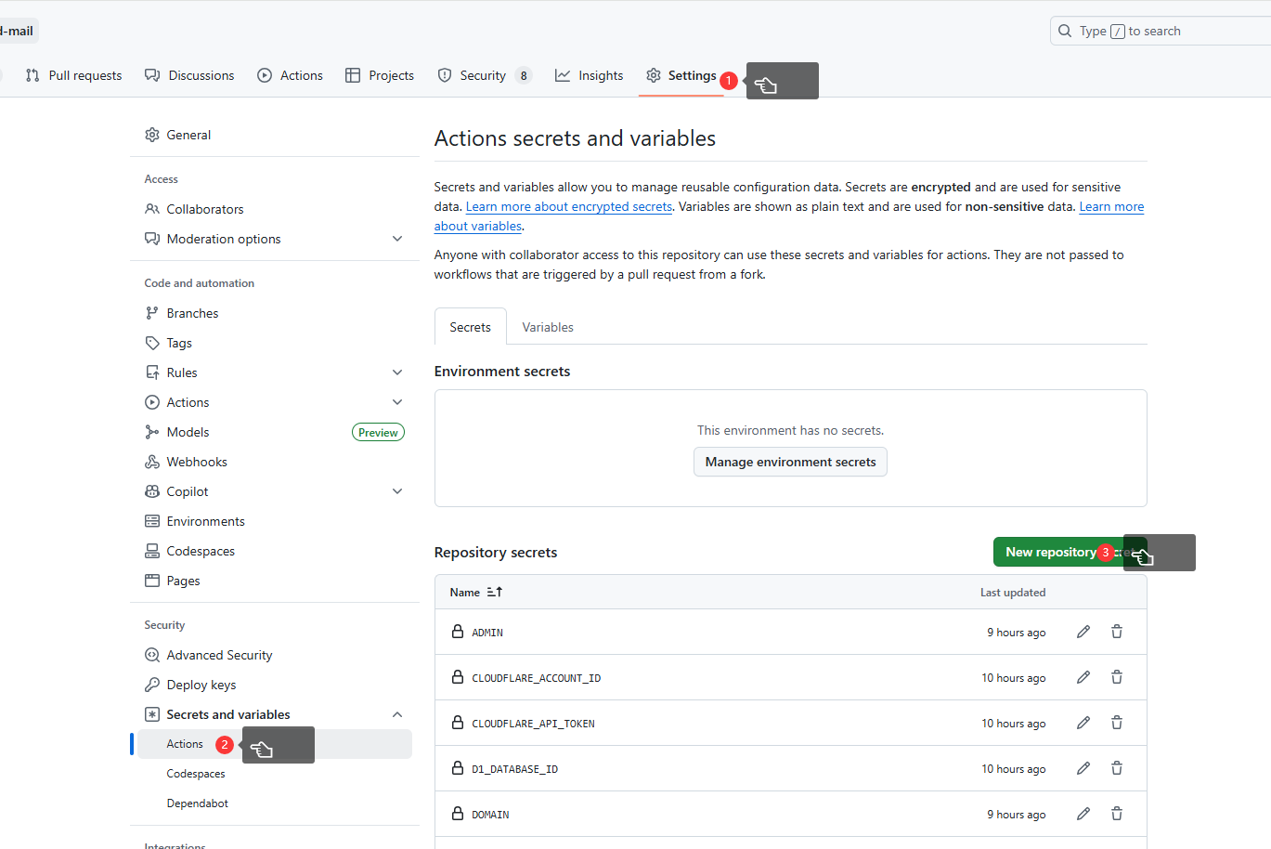Open Webhooks using its webhook icon
Viewport: 1271px width, 849px height.
pos(151,462)
